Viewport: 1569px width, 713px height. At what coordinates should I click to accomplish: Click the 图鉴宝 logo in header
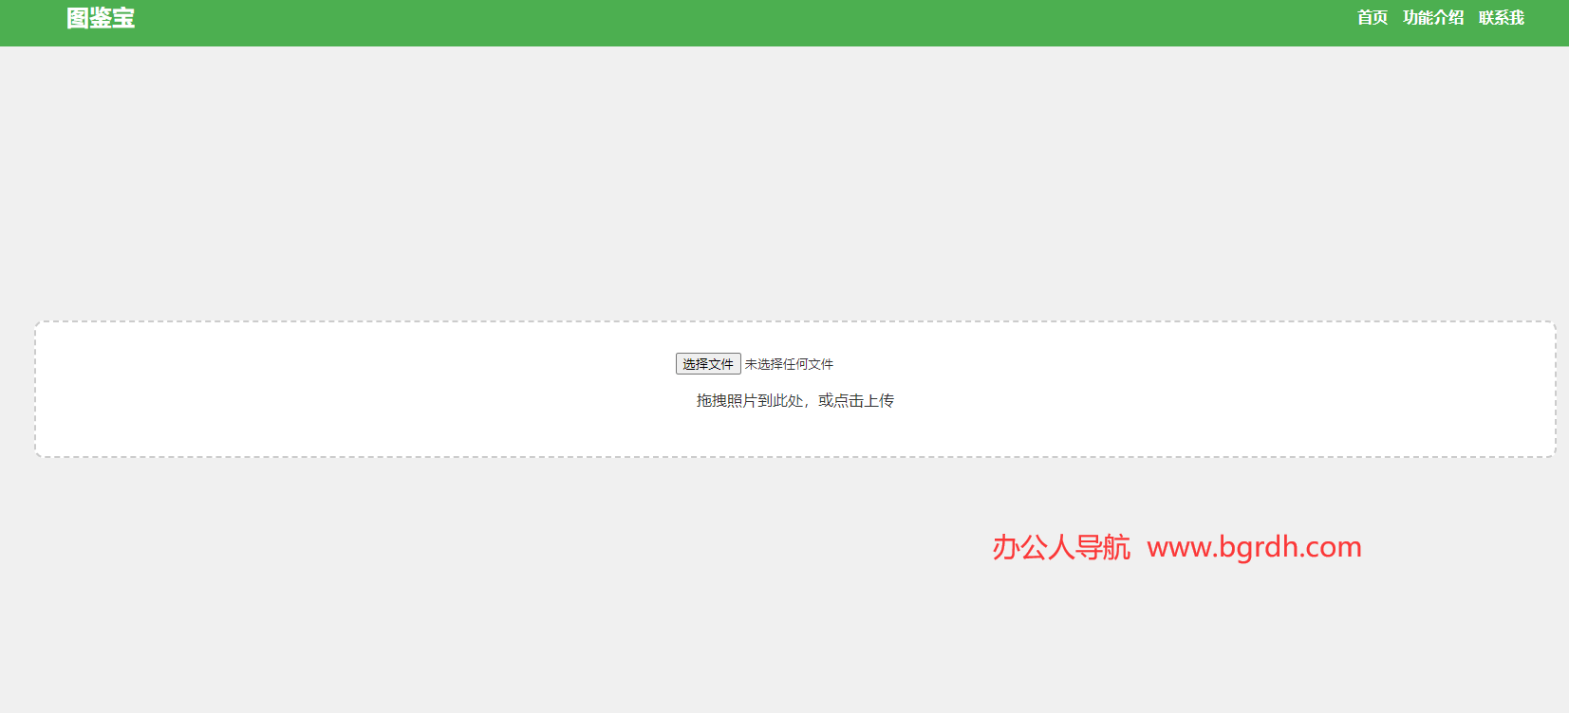101,18
